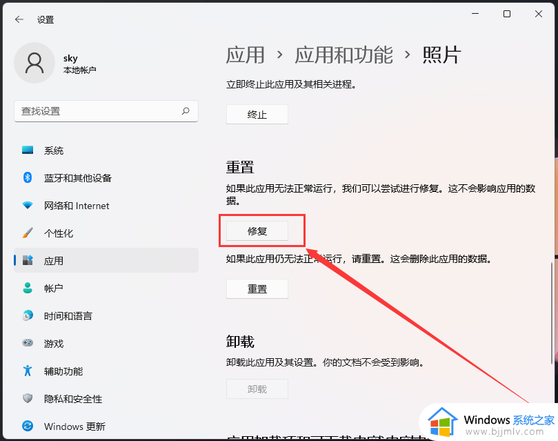Go to 游戏 settings
Screen dimensions: 558x441
point(106,344)
